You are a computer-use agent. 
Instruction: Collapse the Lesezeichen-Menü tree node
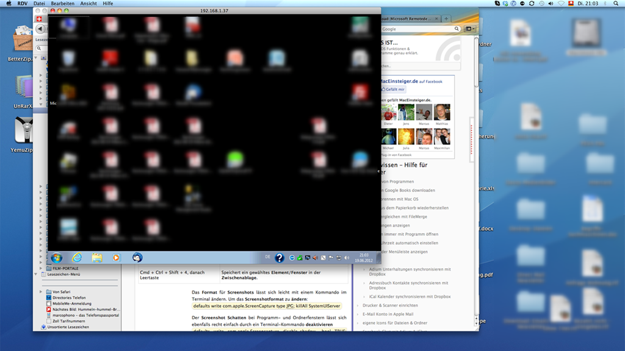coord(36,274)
